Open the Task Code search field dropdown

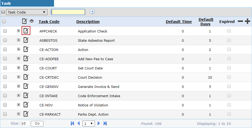pos(27,12)
